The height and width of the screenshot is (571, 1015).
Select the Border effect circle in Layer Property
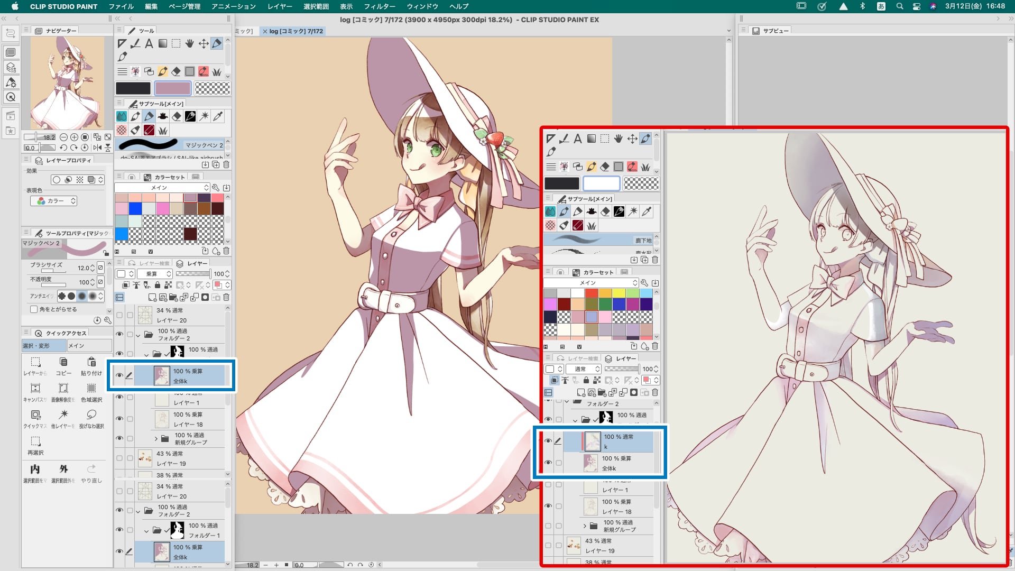tap(57, 180)
